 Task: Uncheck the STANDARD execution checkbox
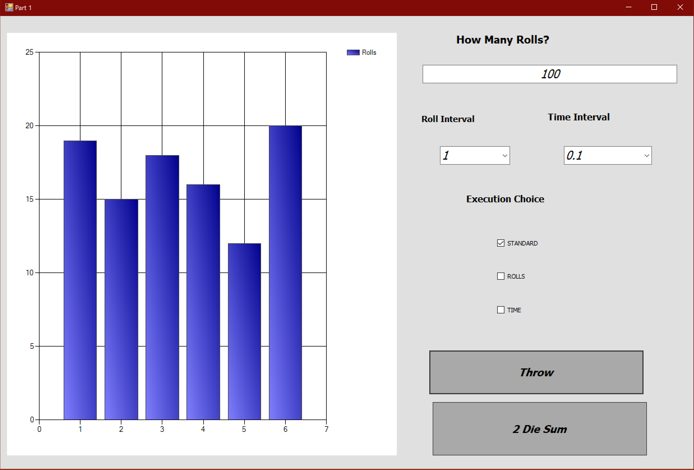coord(501,243)
